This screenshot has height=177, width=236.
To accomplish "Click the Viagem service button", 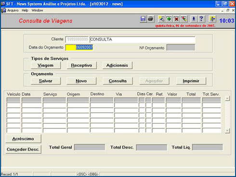I will (x=46, y=65).
